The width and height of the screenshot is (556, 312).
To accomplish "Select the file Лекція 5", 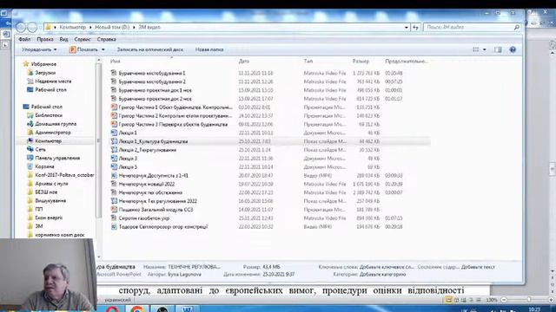I will [128, 166].
